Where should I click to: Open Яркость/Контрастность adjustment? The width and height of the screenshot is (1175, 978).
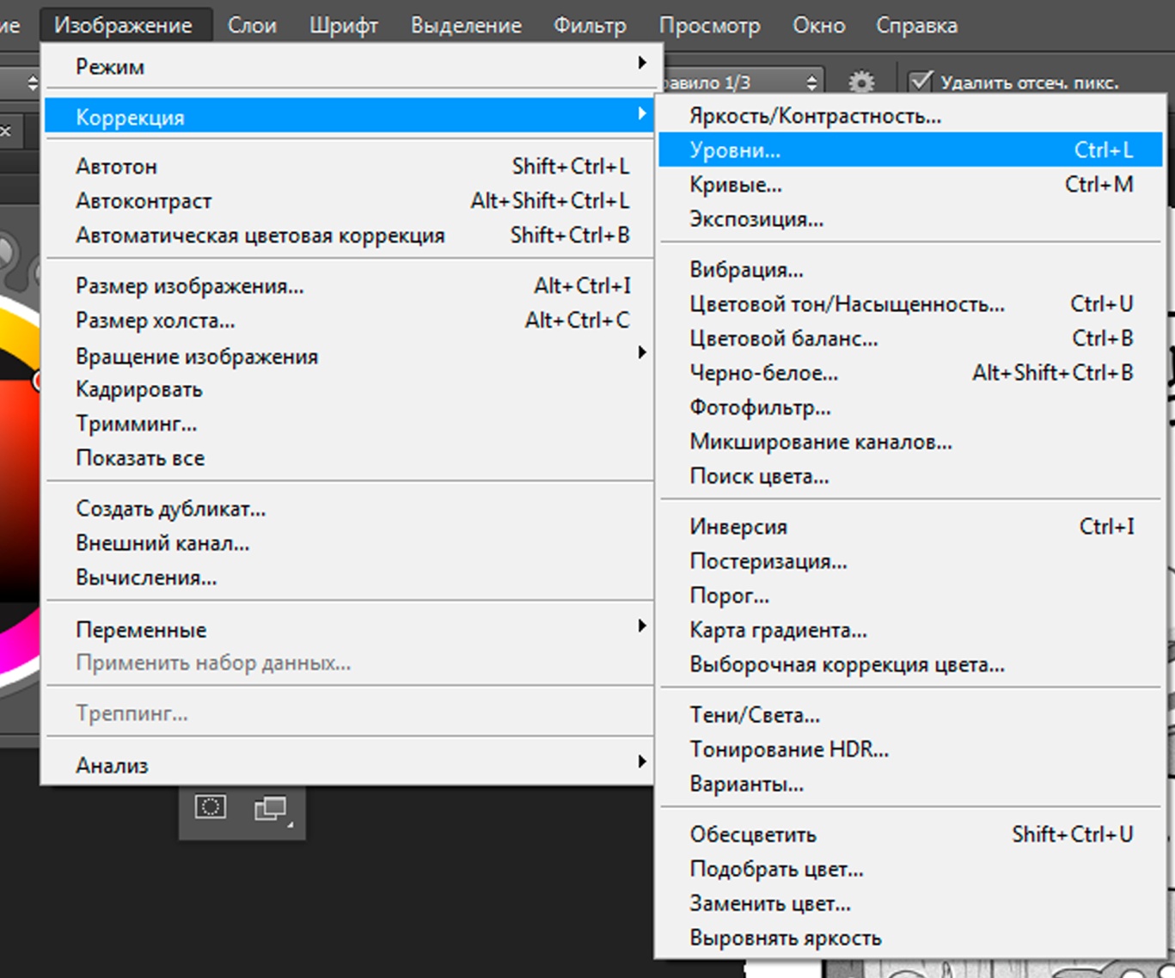click(x=910, y=116)
